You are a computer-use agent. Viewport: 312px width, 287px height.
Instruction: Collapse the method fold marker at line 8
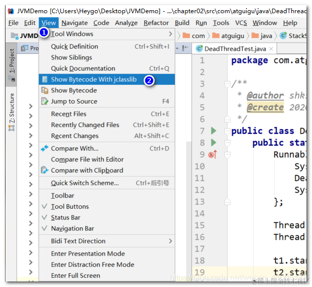tap(227, 143)
